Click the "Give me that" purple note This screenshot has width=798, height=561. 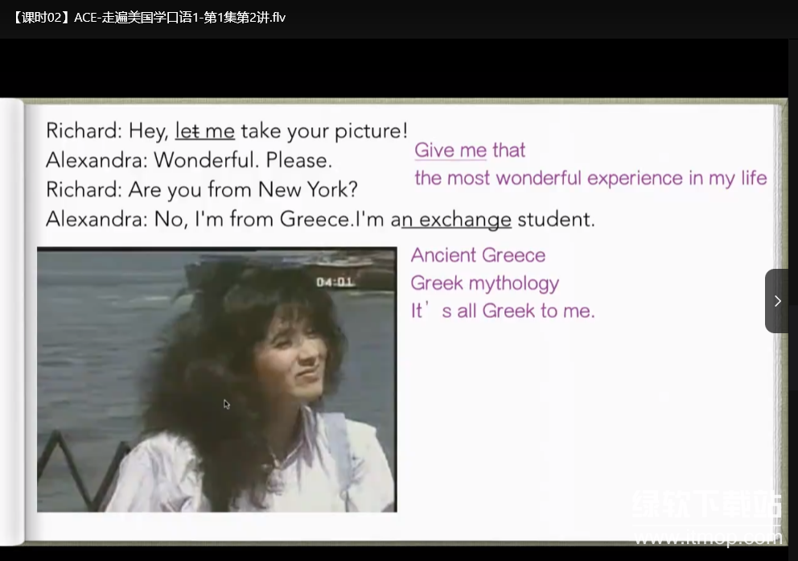tap(470, 151)
